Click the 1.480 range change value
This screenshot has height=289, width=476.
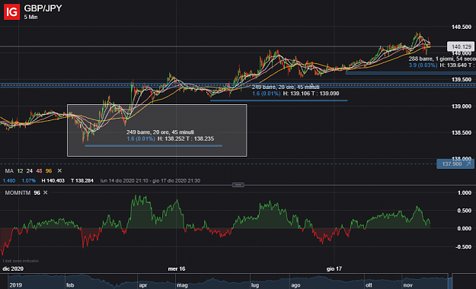pyautogui.click(x=9, y=181)
